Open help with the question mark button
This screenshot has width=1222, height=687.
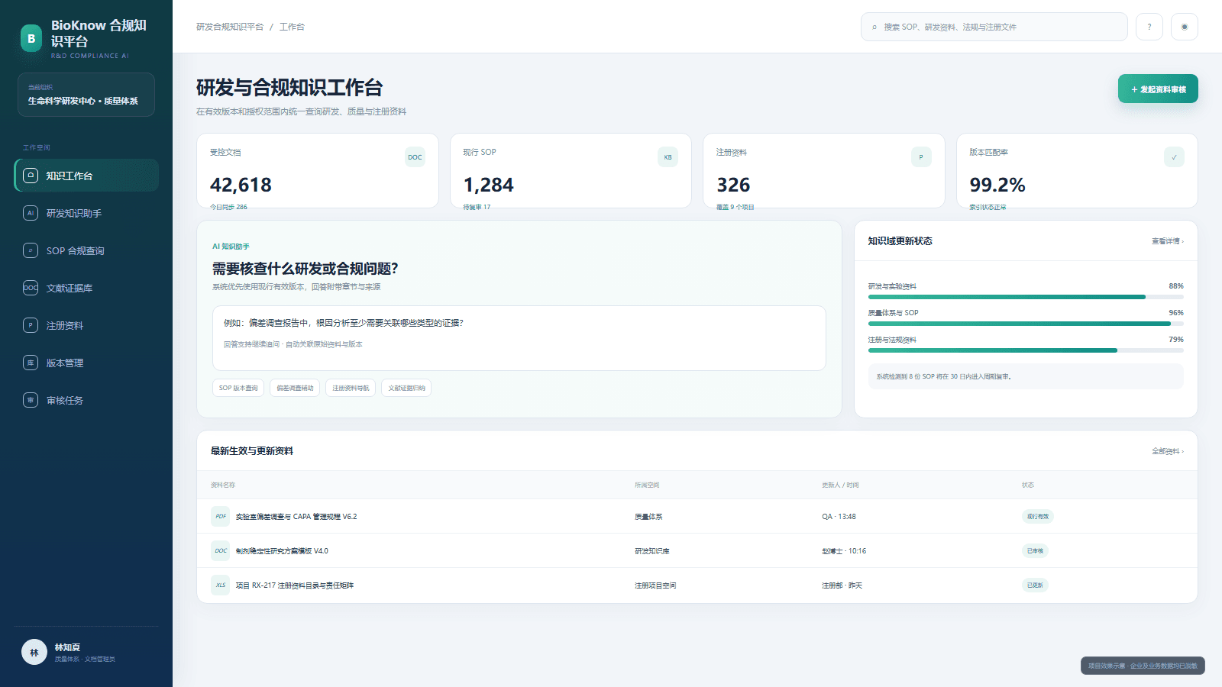1149,27
